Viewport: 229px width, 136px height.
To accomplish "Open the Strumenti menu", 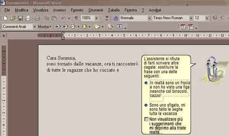I will pyautogui.click(x=96, y=10).
